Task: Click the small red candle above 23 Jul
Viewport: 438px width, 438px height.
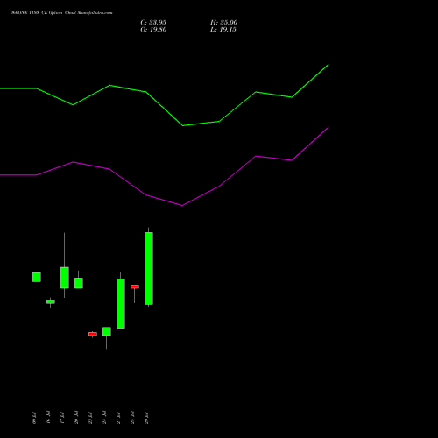Action: pyautogui.click(x=93, y=334)
